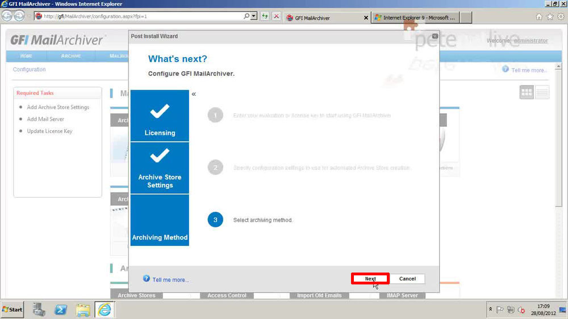Viewport: 568px width, 319px height.
Task: Open Server Manager from taskbar
Action: 39,309
